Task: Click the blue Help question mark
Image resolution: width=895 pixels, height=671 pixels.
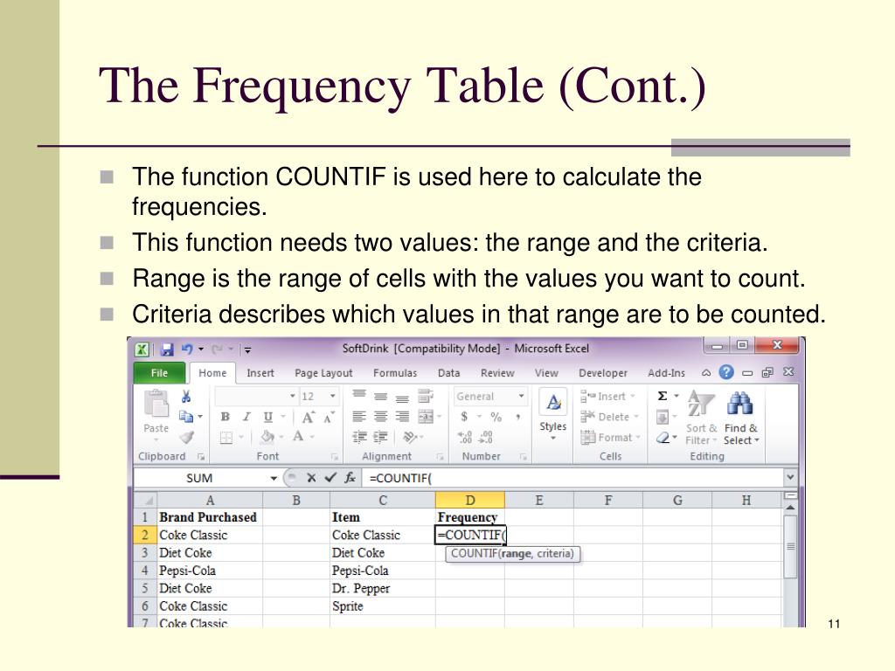Action: point(726,372)
